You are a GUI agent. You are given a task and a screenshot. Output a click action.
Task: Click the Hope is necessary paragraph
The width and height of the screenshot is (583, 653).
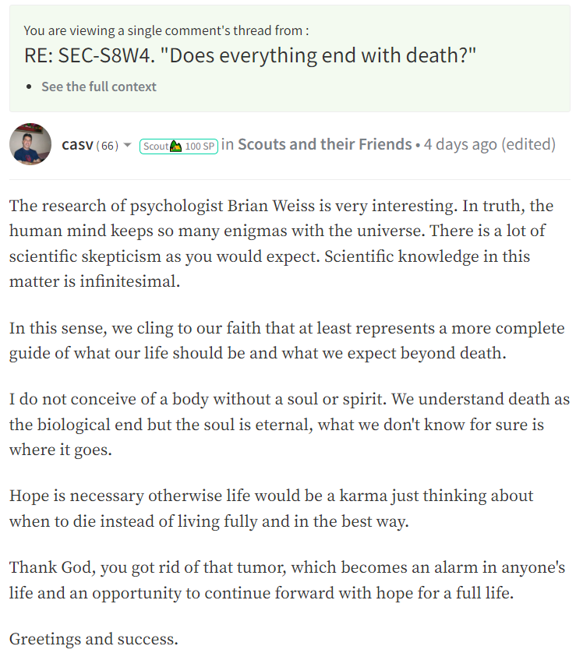tap(271, 509)
